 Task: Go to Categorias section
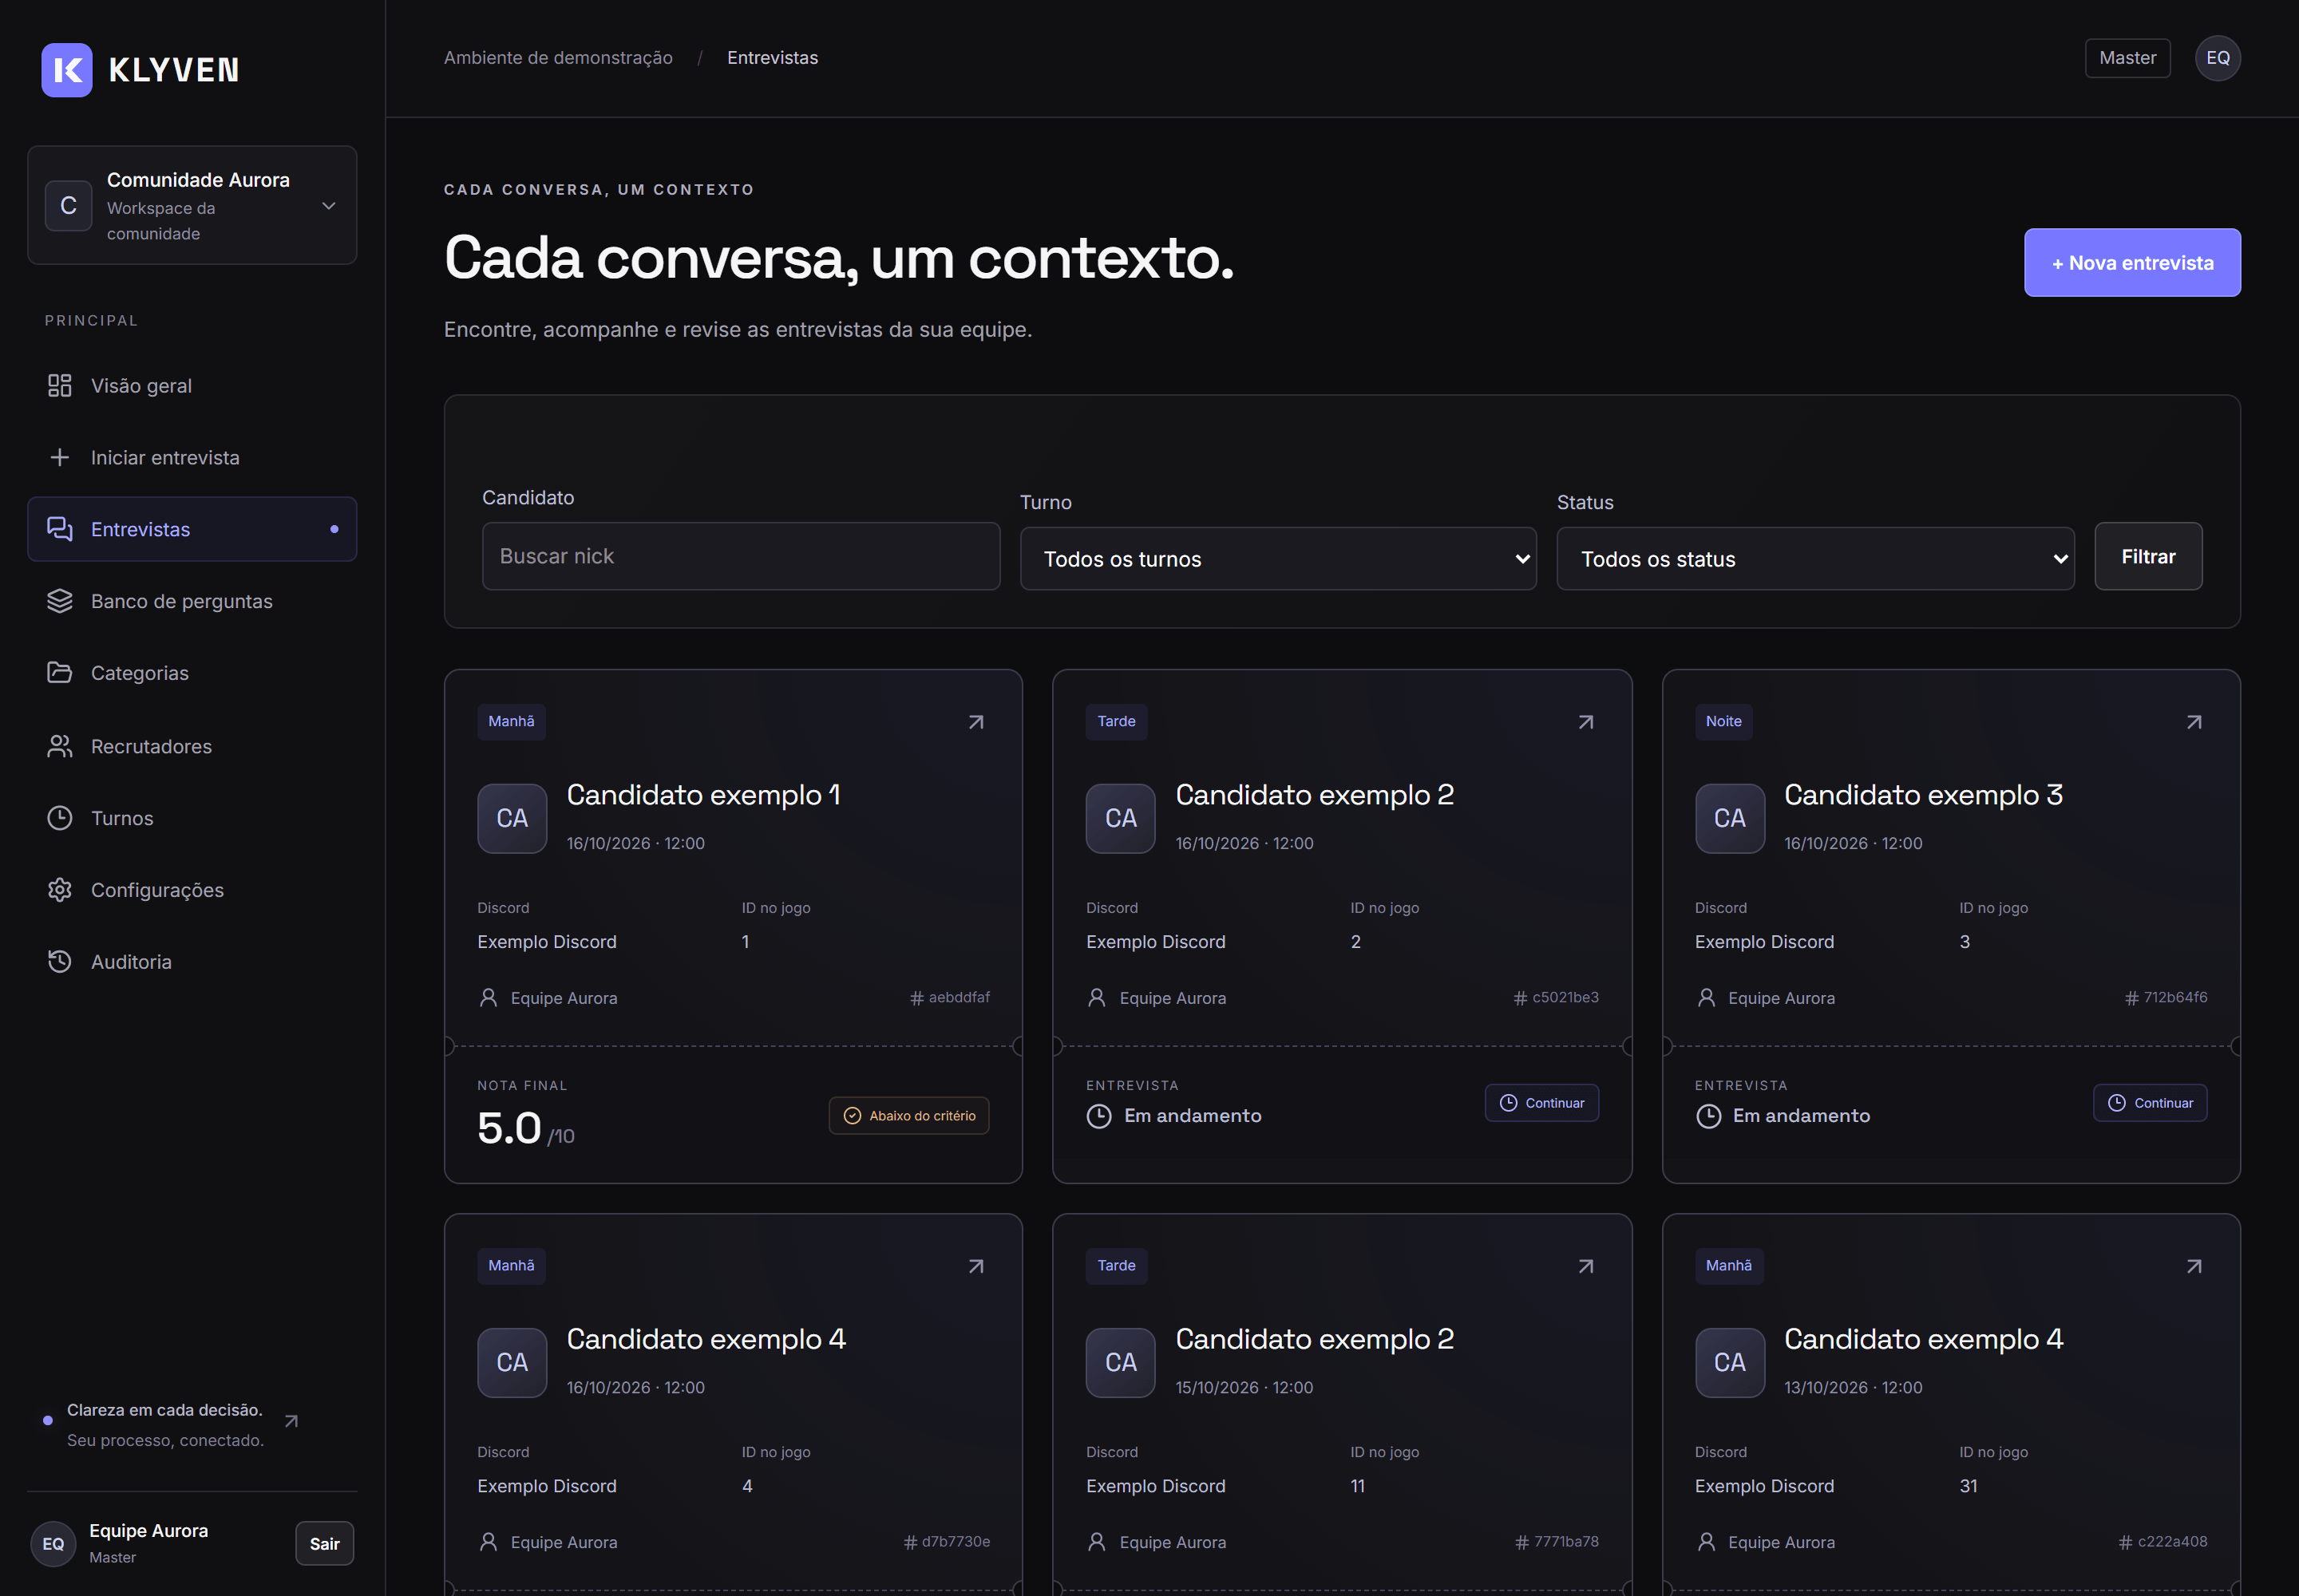pyautogui.click(x=192, y=673)
